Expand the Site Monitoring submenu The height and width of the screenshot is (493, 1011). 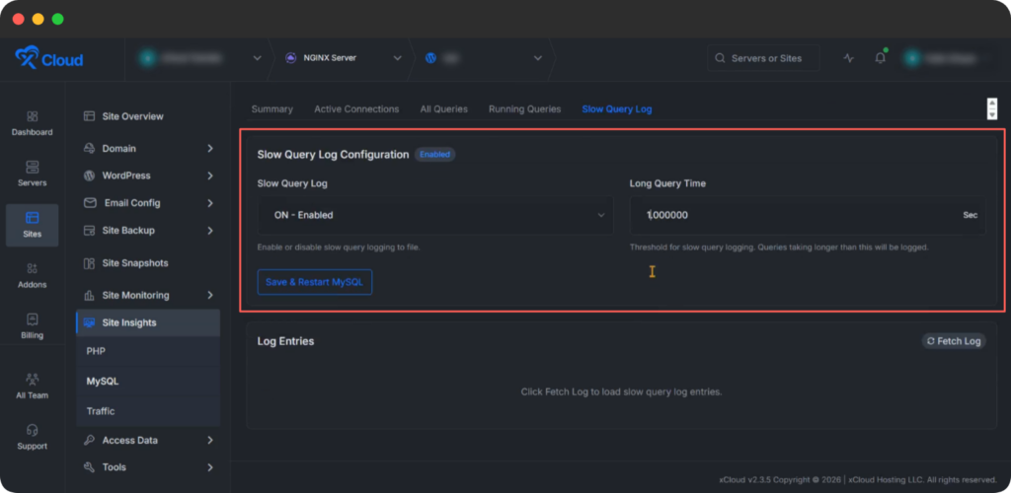pos(148,295)
